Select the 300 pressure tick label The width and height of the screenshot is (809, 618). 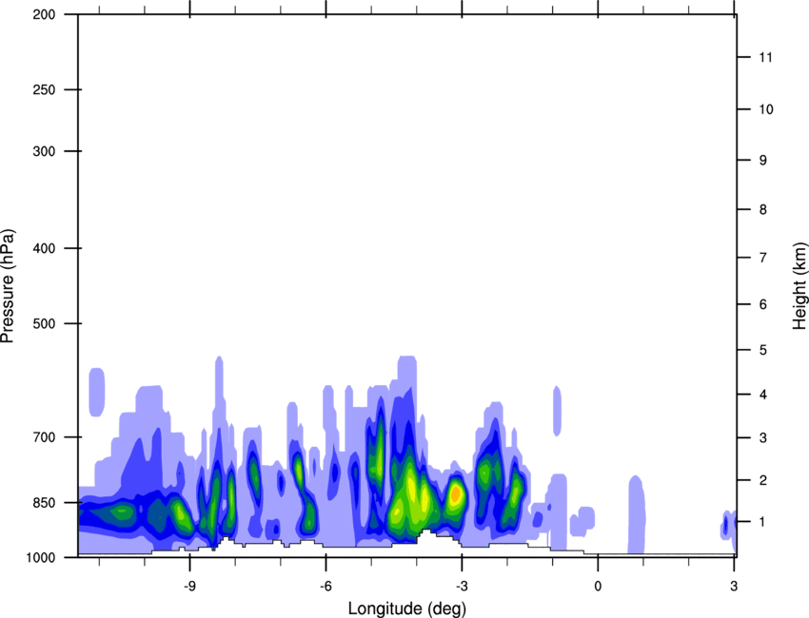click(44, 151)
